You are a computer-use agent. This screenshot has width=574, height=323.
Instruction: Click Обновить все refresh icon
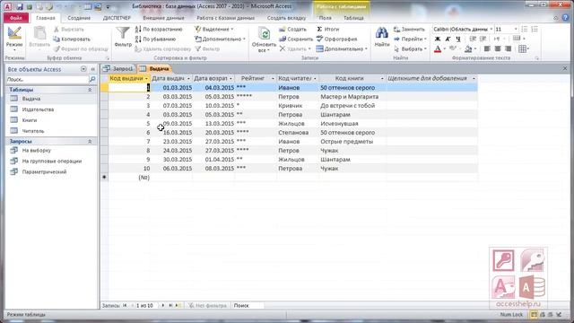tap(264, 34)
